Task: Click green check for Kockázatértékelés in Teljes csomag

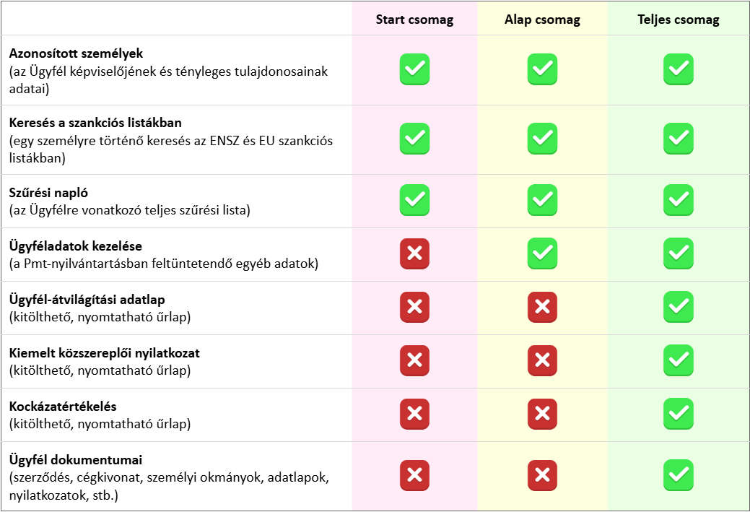Action: coord(678,414)
